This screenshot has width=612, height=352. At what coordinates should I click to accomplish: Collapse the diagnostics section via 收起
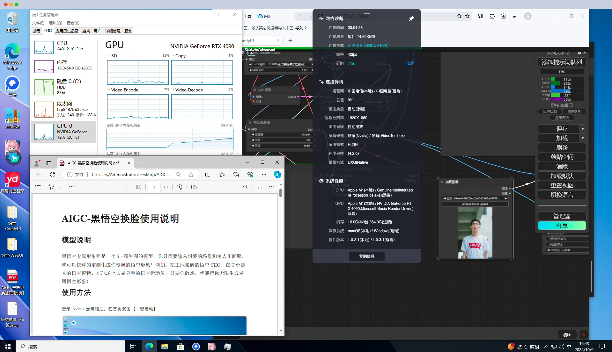pyautogui.click(x=410, y=63)
